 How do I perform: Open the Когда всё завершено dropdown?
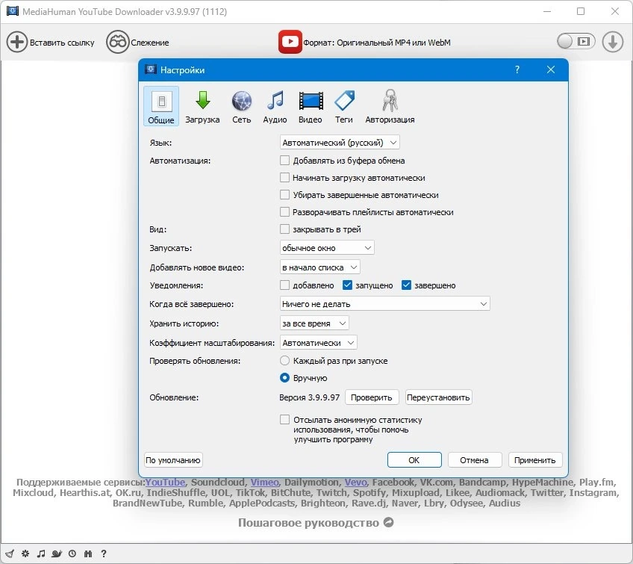[384, 304]
